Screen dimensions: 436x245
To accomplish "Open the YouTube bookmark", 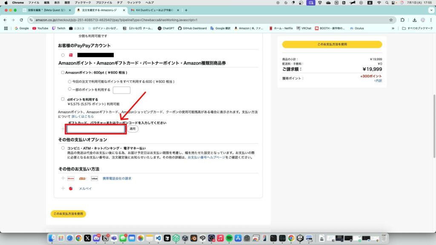I will click(40, 28).
